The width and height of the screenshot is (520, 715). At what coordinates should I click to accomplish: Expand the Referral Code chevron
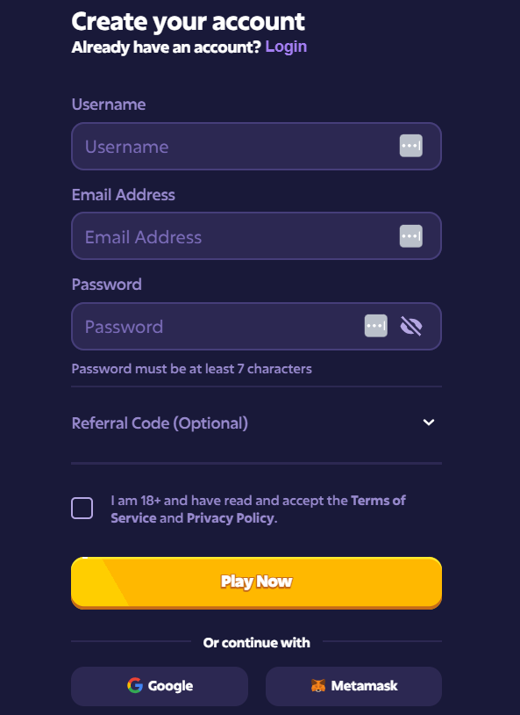point(429,422)
